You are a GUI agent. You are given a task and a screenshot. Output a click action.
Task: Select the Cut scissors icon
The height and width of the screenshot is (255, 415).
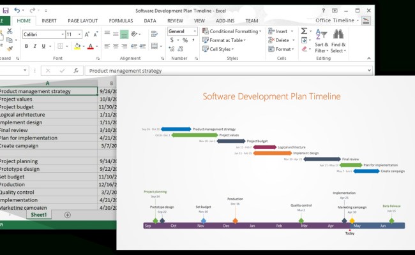click(10, 31)
